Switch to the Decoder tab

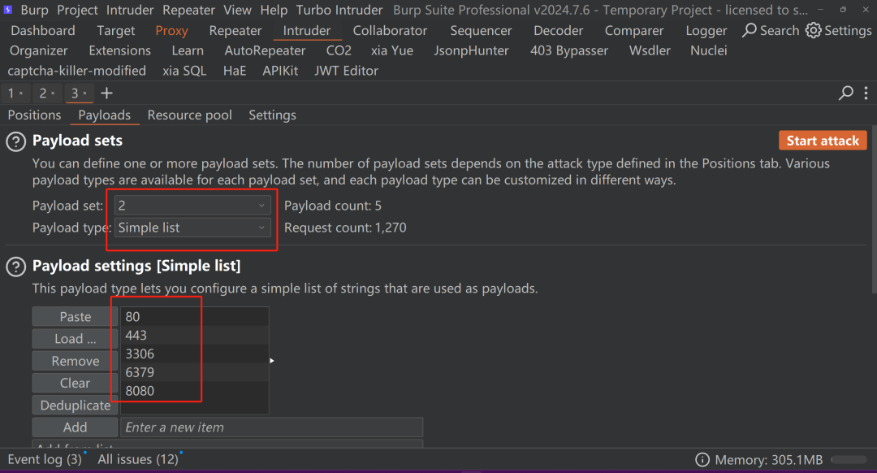[558, 31]
